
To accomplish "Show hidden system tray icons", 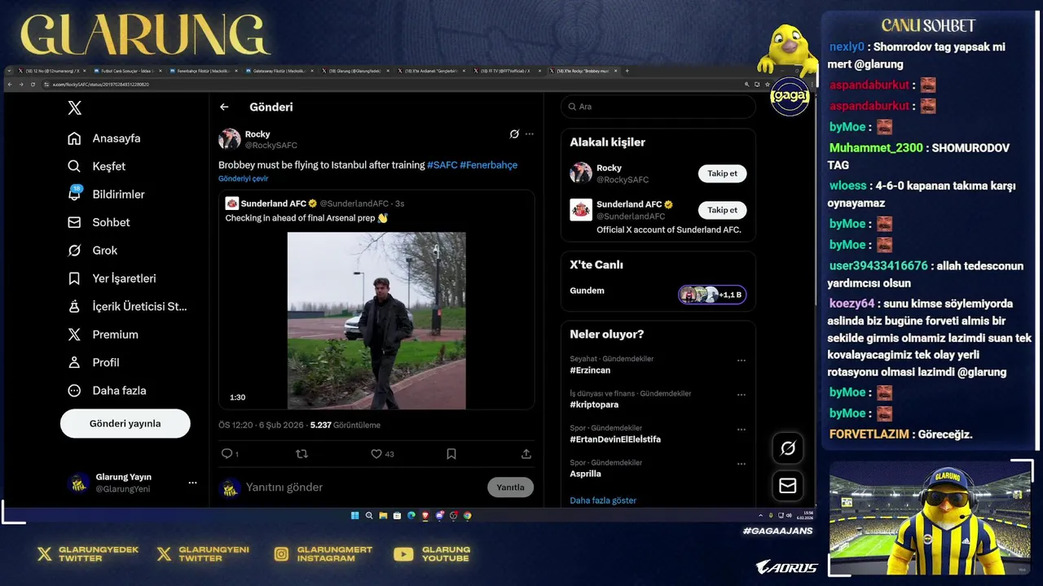I will point(760,515).
